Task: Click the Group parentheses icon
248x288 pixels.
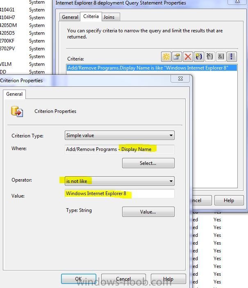Action: (x=199, y=56)
